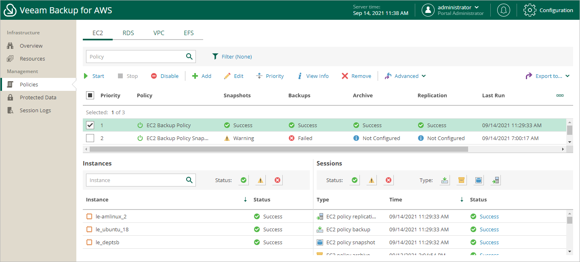The width and height of the screenshot is (580, 262).
Task: Open View Info for policy
Action: [x=313, y=76]
